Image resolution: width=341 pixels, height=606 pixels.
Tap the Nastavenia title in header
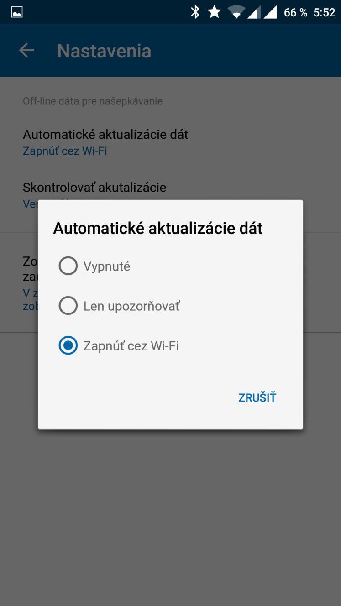(x=104, y=51)
